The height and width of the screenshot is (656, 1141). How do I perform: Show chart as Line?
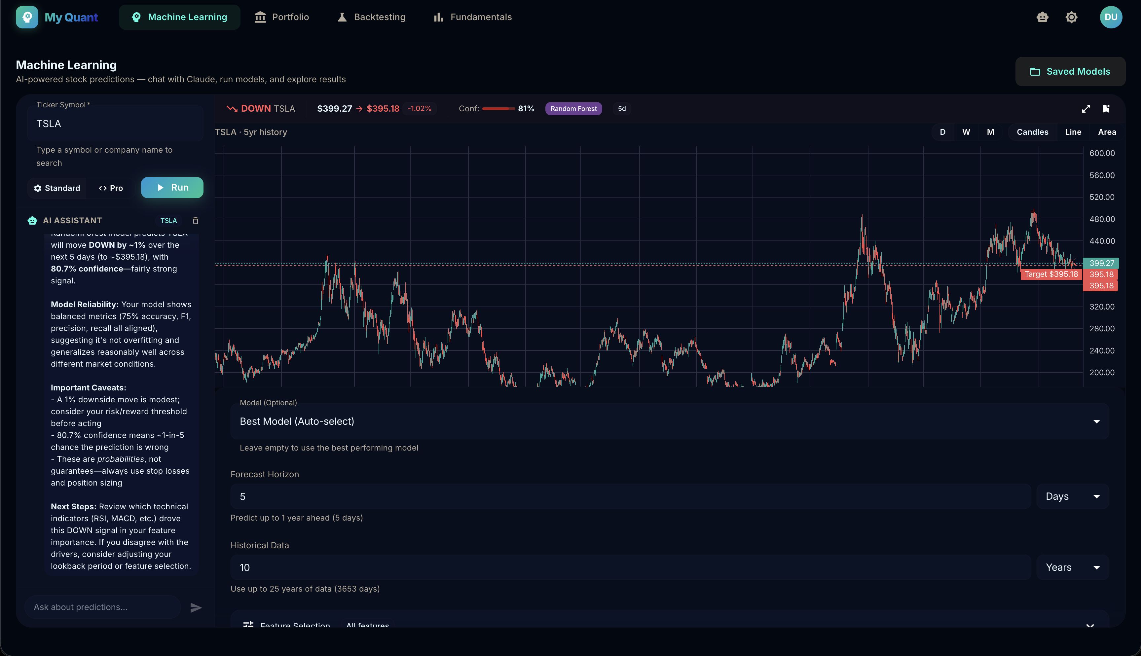click(x=1073, y=132)
